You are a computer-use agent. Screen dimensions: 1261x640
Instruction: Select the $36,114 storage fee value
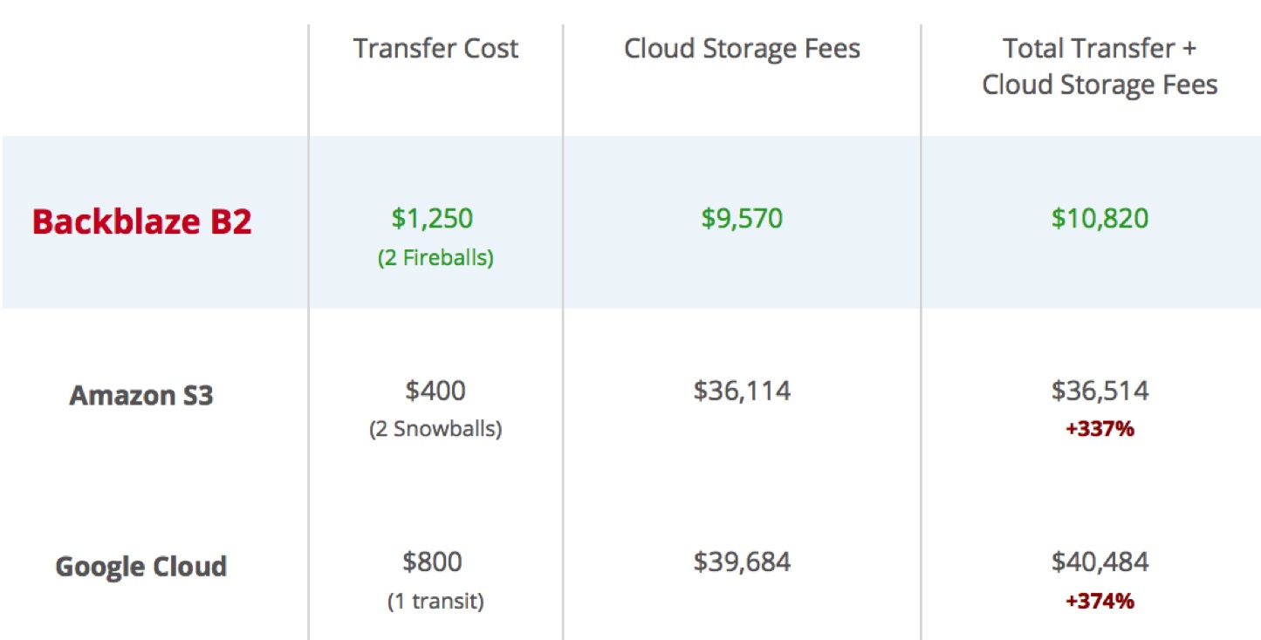[742, 391]
